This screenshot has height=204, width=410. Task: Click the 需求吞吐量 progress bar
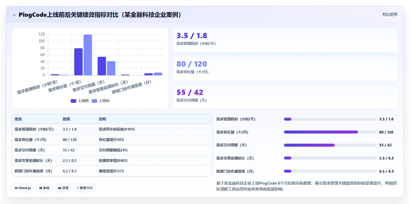pos(330,132)
